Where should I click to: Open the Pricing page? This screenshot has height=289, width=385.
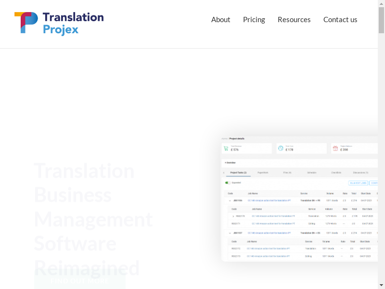(x=254, y=19)
